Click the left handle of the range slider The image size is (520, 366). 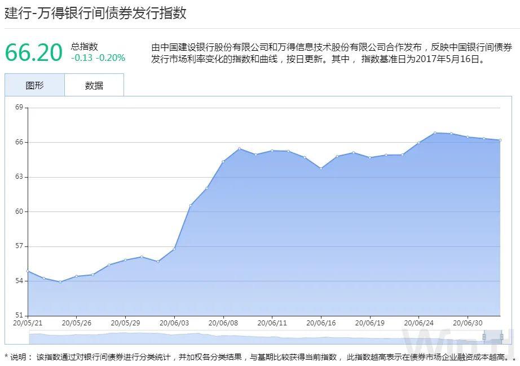point(484,337)
